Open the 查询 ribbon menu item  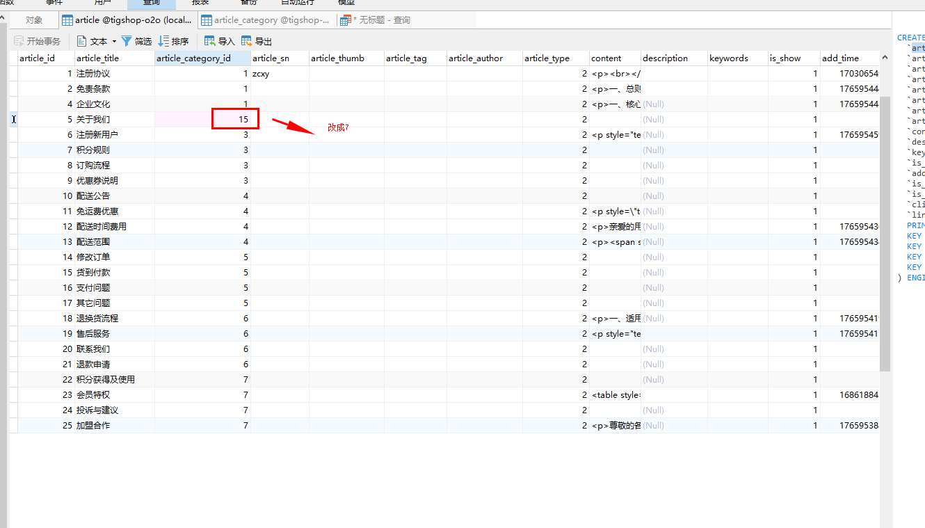152,3
